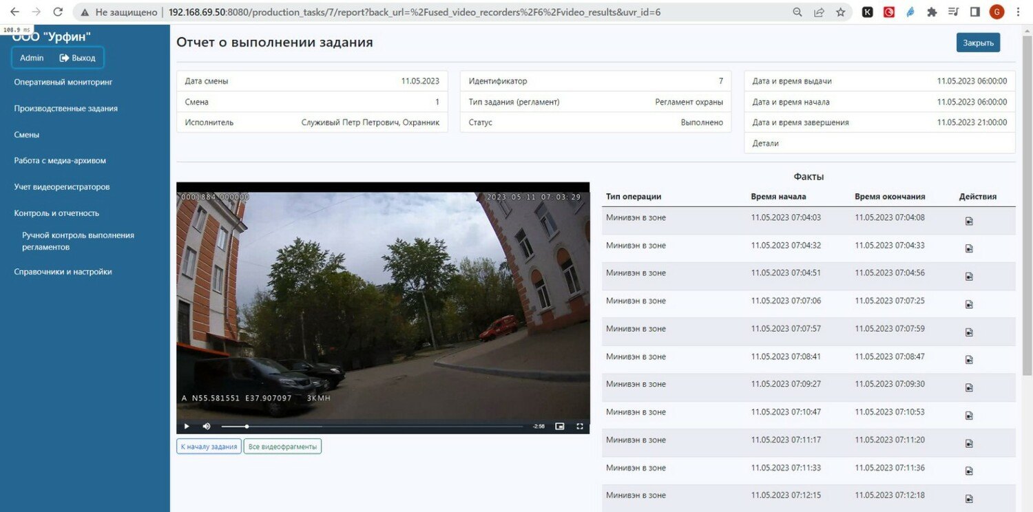
Task: Click the ООО "Урфин" company title
Action: (52, 37)
